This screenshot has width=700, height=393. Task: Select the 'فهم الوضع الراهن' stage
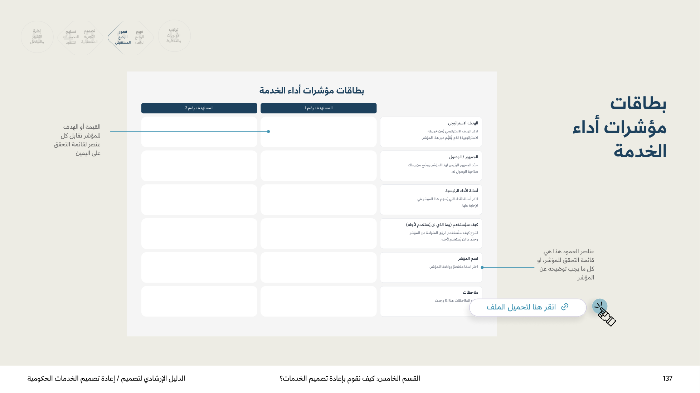140,37
